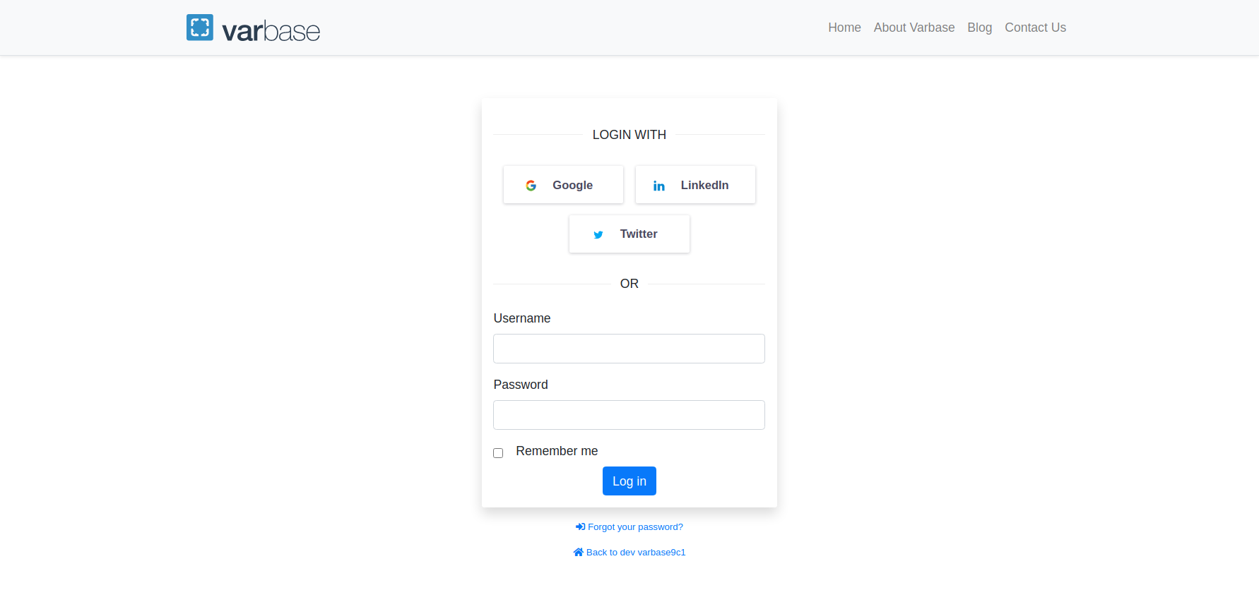Tick the Remember me checkbox
Screen dimensions: 1259x602
pos(498,453)
